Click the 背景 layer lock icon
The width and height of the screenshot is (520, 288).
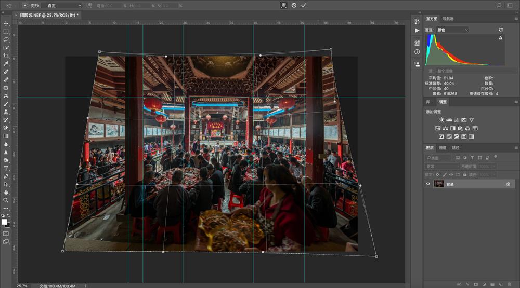(x=508, y=184)
